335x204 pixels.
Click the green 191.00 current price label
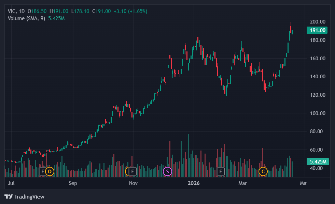(317, 30)
